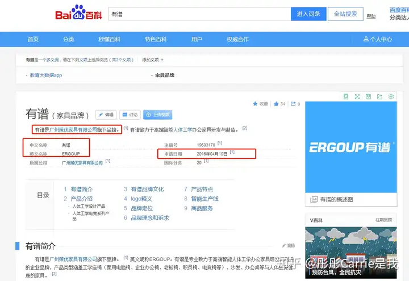409x281 pixels.
Task: Jump to section 3 有谱品牌文化
Action: [x=147, y=189]
